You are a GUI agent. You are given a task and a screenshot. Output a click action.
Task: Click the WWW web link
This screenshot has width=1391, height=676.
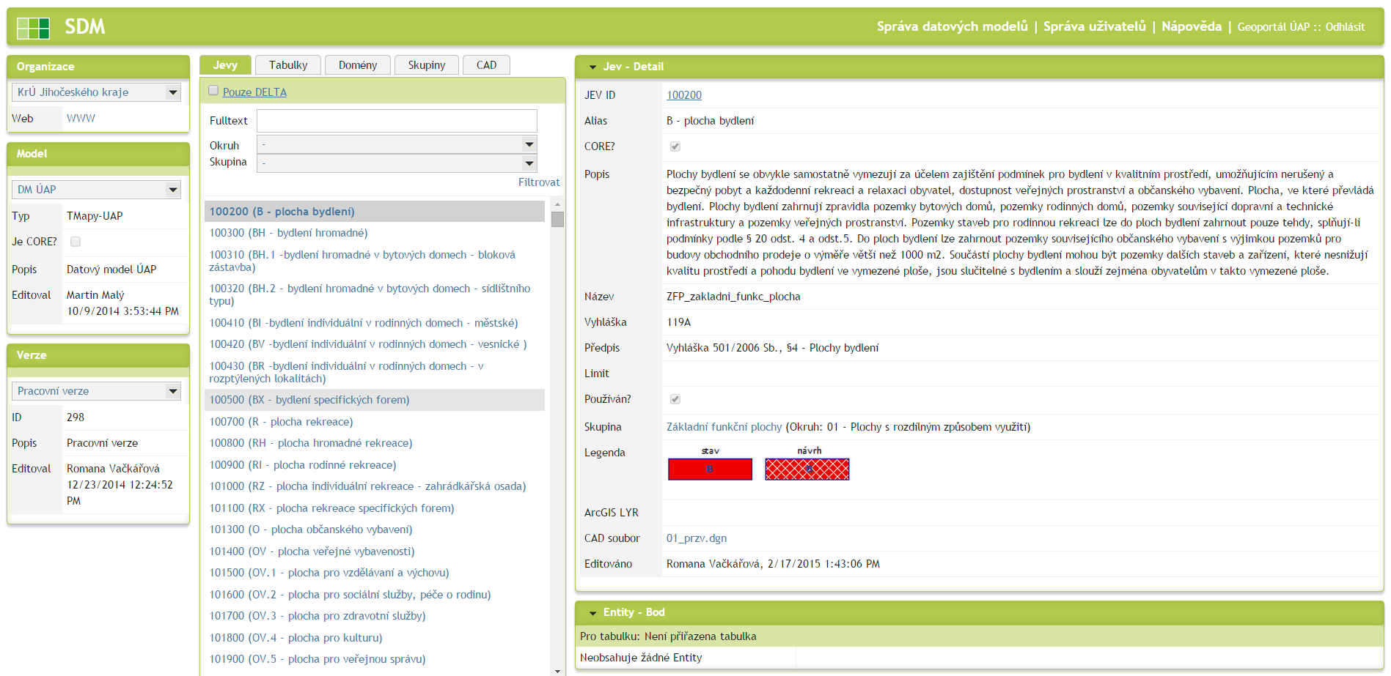tap(81, 119)
